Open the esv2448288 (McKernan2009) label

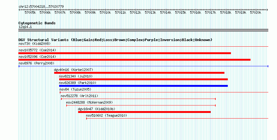89,102
